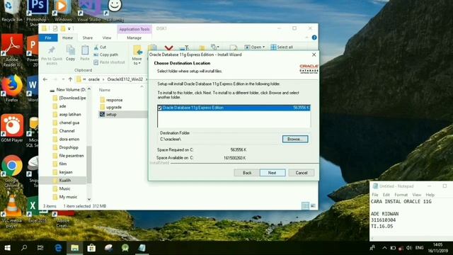Click the red Delete icon in ribbon
The height and width of the screenshot is (255, 453).
pos(168,47)
